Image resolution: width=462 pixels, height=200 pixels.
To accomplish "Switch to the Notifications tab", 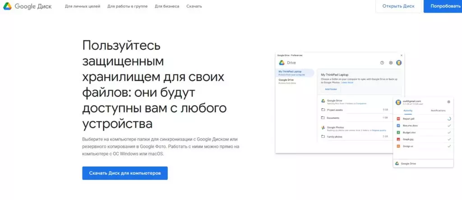I will (438, 111).
